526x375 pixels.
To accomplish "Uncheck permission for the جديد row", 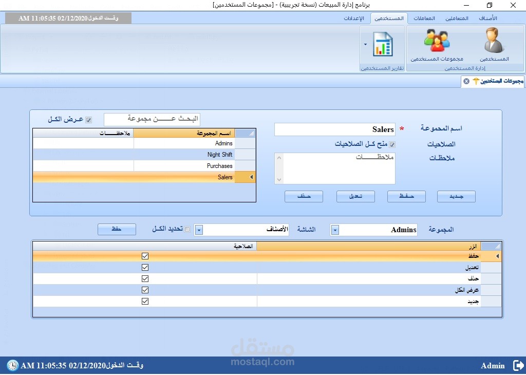I will pos(145,302).
